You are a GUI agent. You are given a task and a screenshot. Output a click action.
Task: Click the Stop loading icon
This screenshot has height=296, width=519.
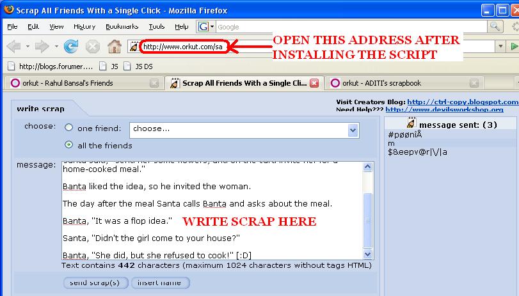[93, 46]
